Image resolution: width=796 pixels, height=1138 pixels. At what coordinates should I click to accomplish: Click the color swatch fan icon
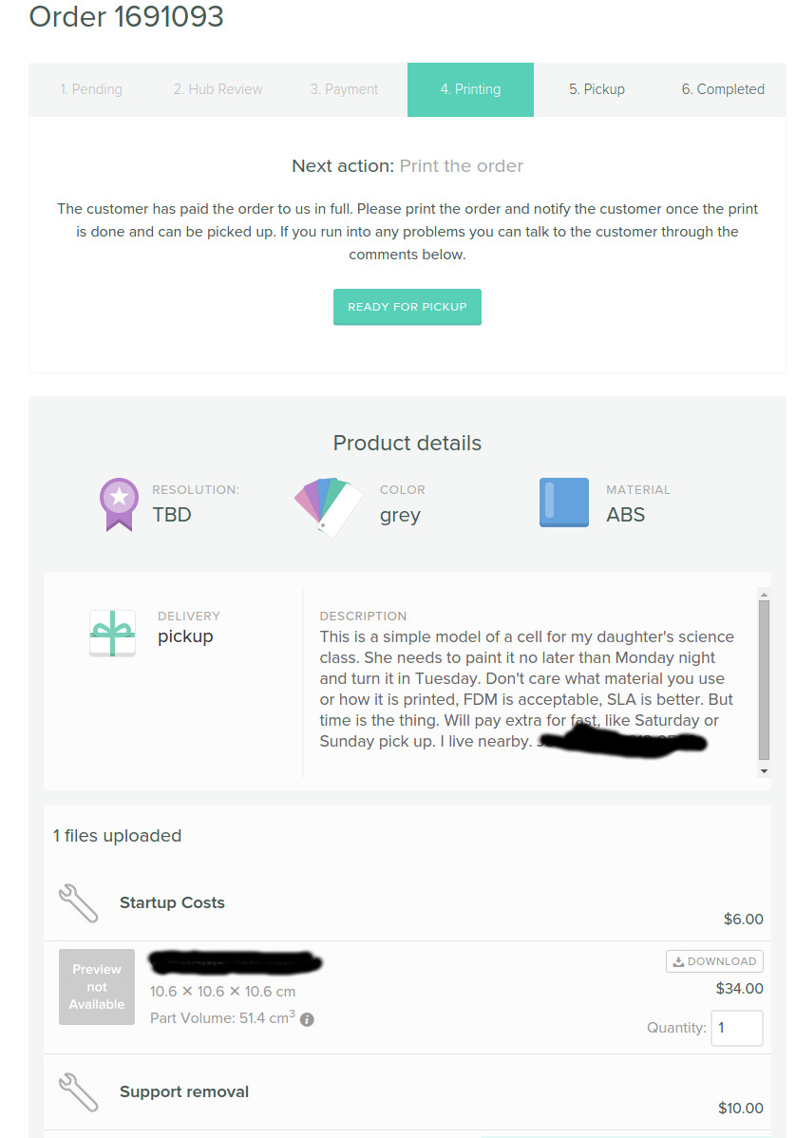point(329,504)
